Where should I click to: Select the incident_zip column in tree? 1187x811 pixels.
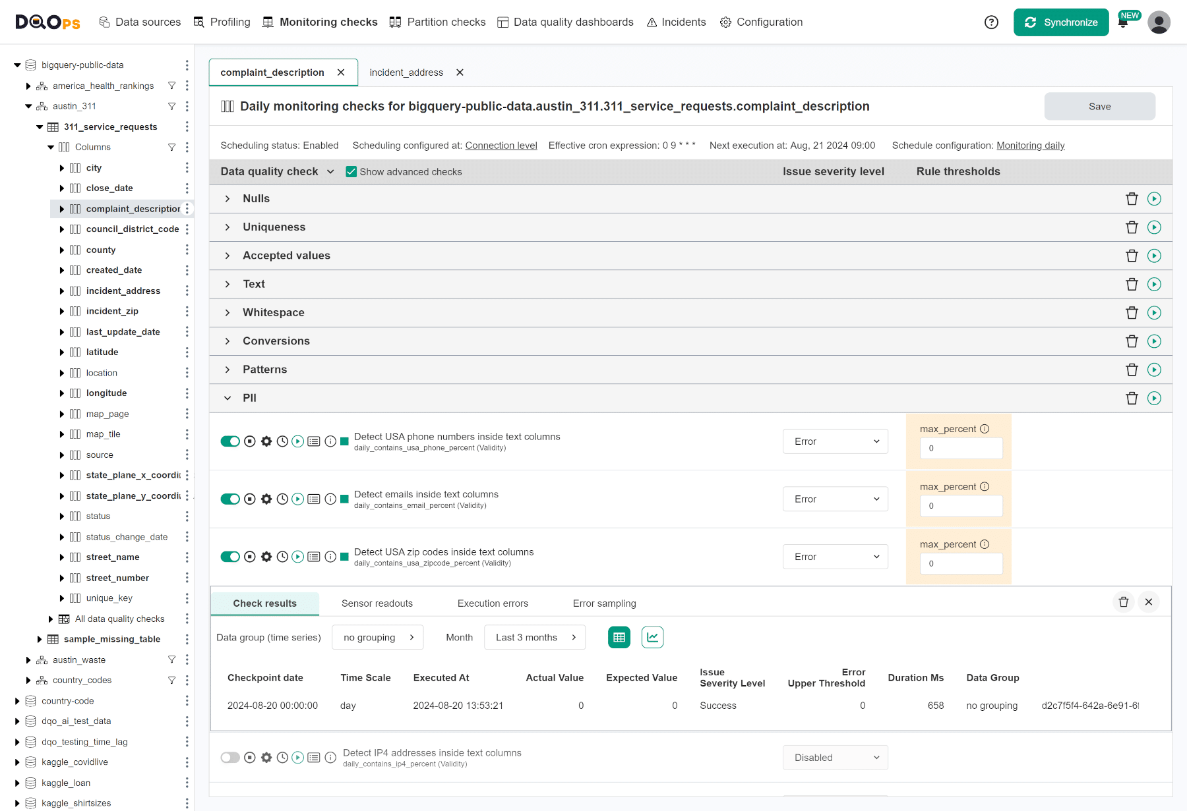(x=112, y=311)
